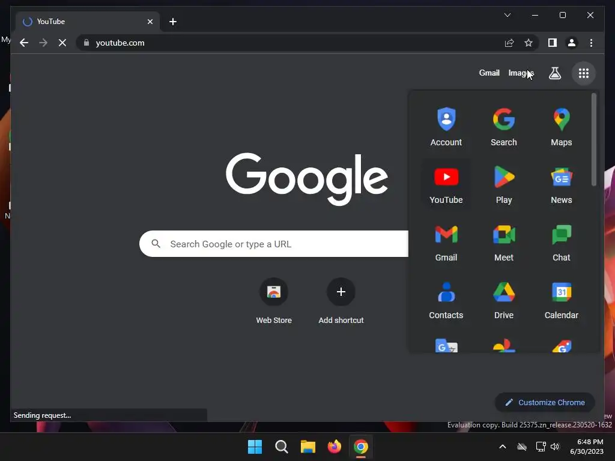Open Google Drive app
615x461 pixels.
504,300
